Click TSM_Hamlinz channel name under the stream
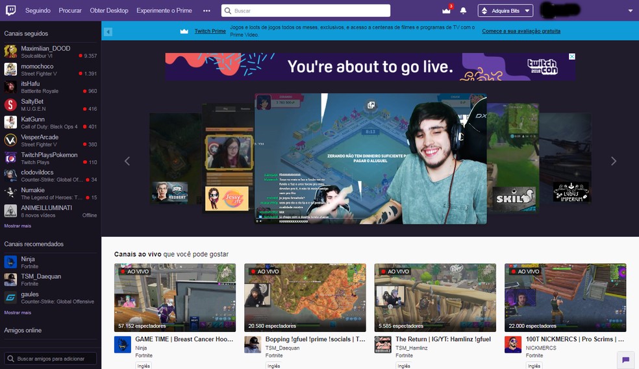This screenshot has width=639, height=369. [x=412, y=348]
